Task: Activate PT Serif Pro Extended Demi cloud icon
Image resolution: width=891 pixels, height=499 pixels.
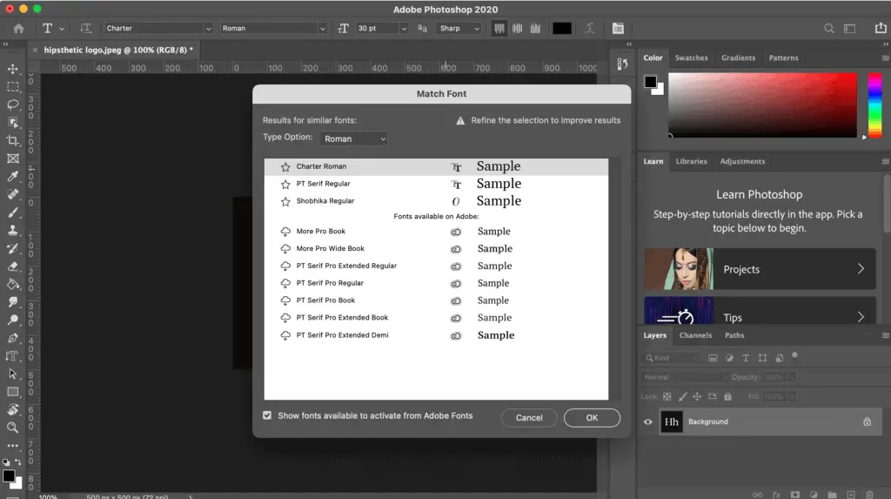Action: click(285, 335)
